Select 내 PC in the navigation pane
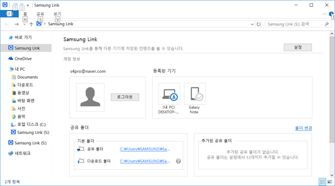 (x=17, y=69)
